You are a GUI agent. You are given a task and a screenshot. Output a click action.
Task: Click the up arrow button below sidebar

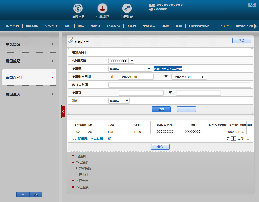(x=36, y=194)
